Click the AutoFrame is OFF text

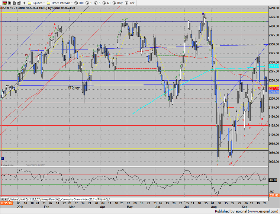[x=35, y=165]
